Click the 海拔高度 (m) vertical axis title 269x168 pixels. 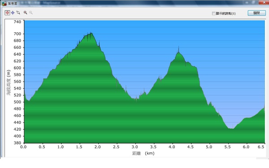click(9, 82)
